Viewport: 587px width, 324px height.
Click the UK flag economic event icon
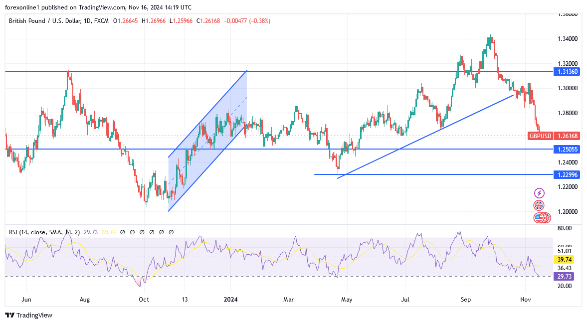point(539,205)
